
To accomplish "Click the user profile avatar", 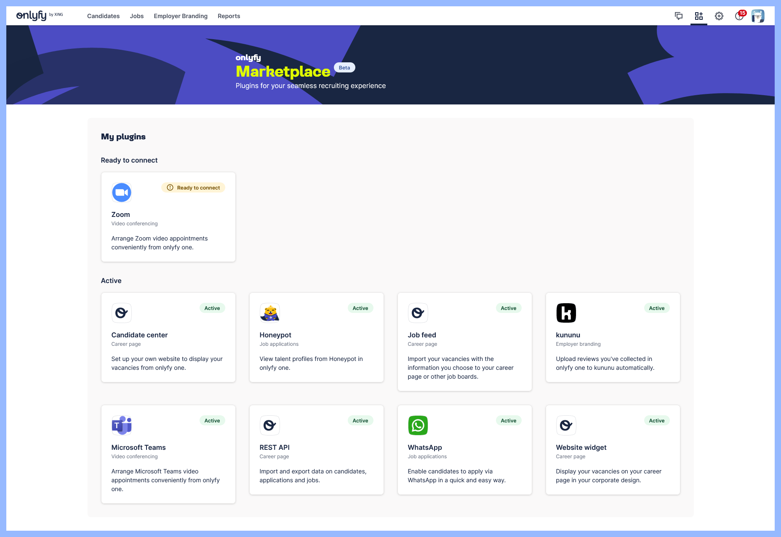I will point(757,16).
